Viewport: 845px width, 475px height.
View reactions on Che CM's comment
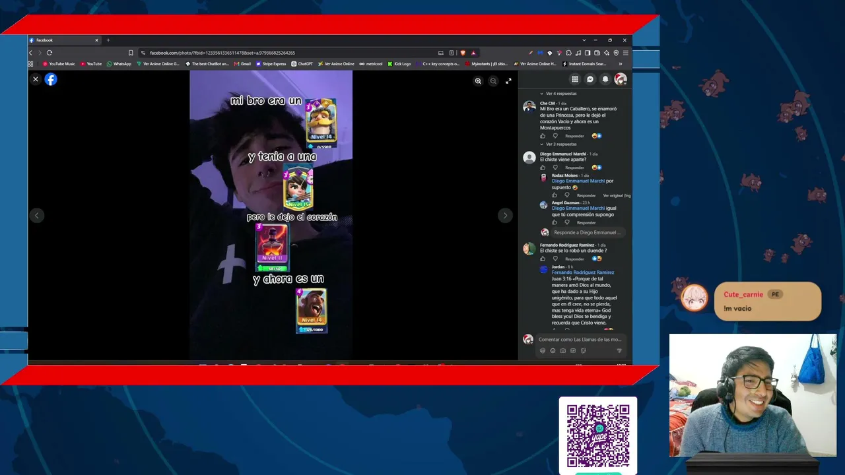pos(597,136)
